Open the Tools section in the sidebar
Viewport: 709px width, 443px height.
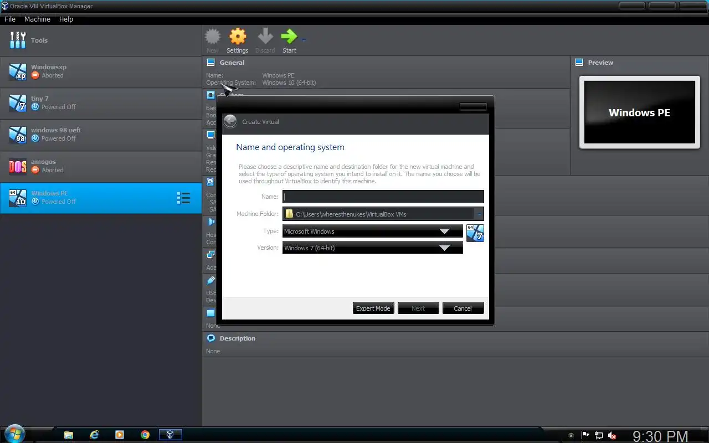point(101,40)
